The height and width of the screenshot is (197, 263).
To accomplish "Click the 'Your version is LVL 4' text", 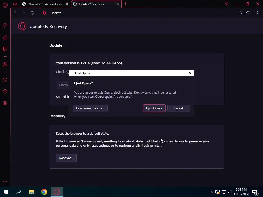I will point(89,63).
